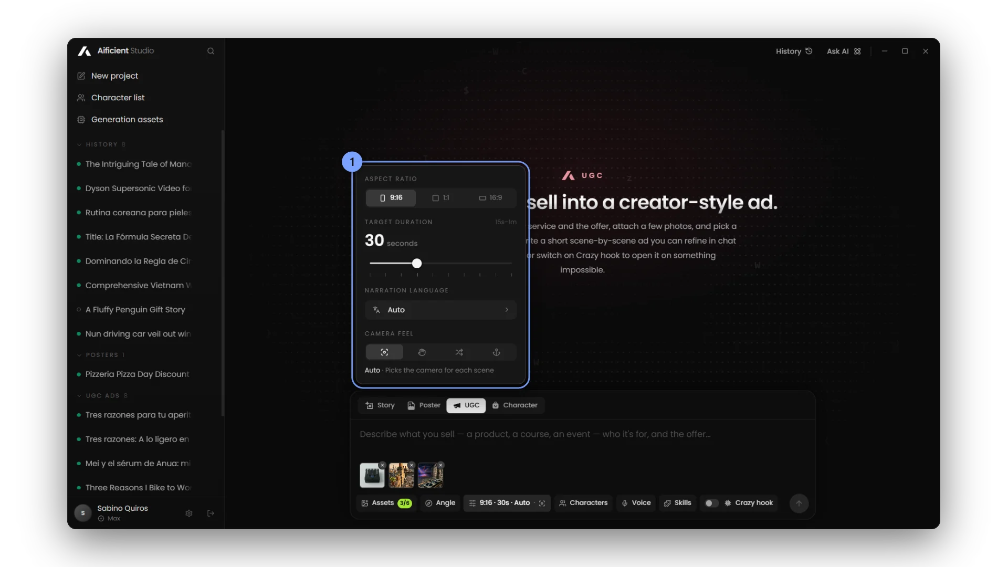Switch to UGC tab
This screenshot has width=1008, height=567.
coord(466,405)
